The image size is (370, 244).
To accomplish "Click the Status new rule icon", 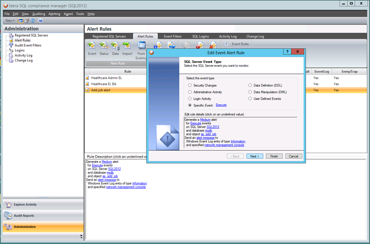I will tap(104, 46).
